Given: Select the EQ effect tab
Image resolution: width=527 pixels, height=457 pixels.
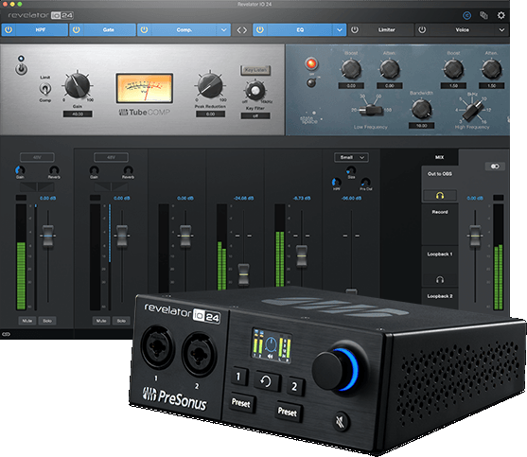Looking at the screenshot, I should [x=300, y=30].
